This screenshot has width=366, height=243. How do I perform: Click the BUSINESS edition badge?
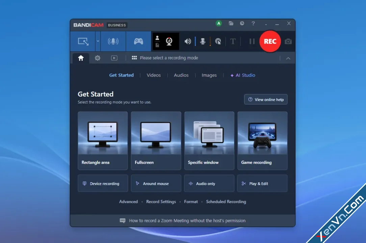tap(117, 25)
